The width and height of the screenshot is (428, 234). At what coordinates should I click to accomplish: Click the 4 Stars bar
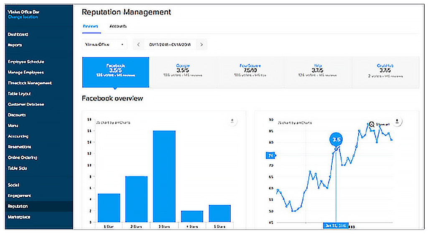pyautogui.click(x=192, y=216)
